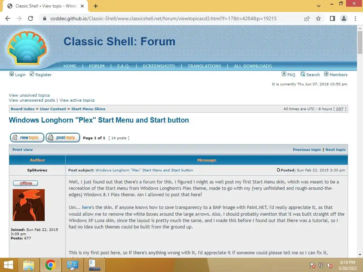Click the Action Center flag tray icon

click(x=313, y=265)
